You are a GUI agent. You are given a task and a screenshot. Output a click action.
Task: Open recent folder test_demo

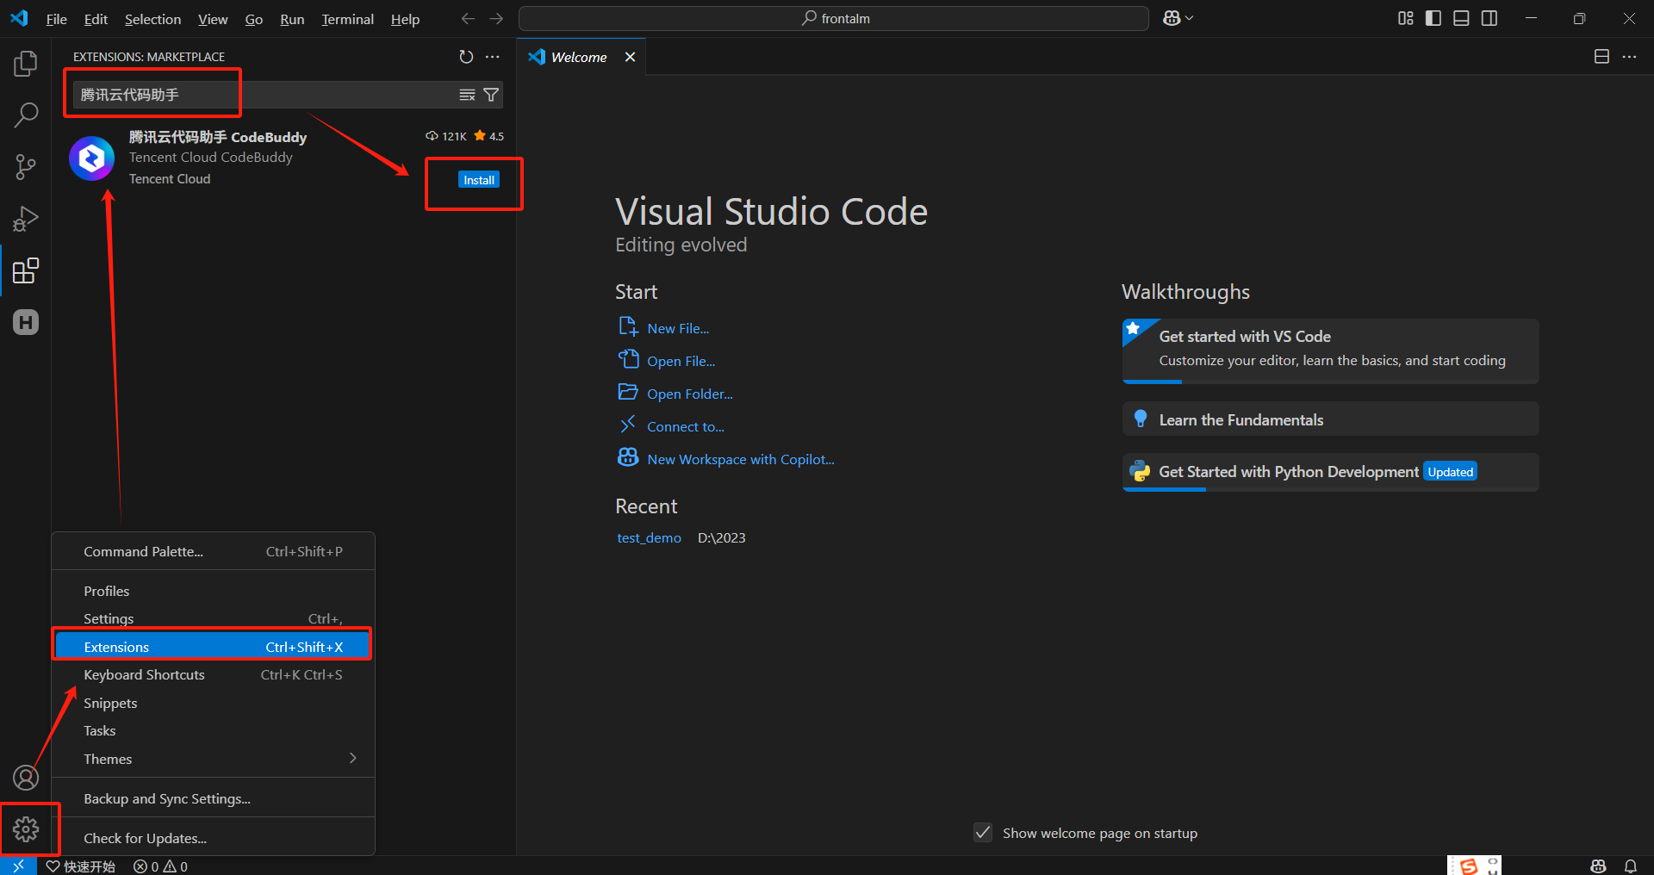click(x=649, y=537)
